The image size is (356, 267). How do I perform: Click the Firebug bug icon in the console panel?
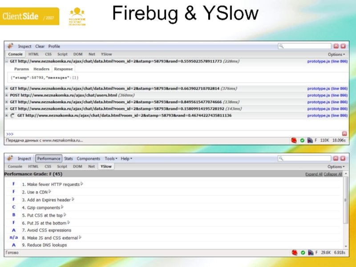[x=10, y=46]
